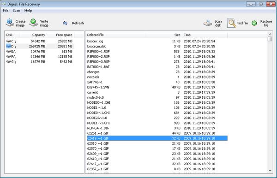
Task: Click the Find file magnifier icon
Action: tap(232, 23)
